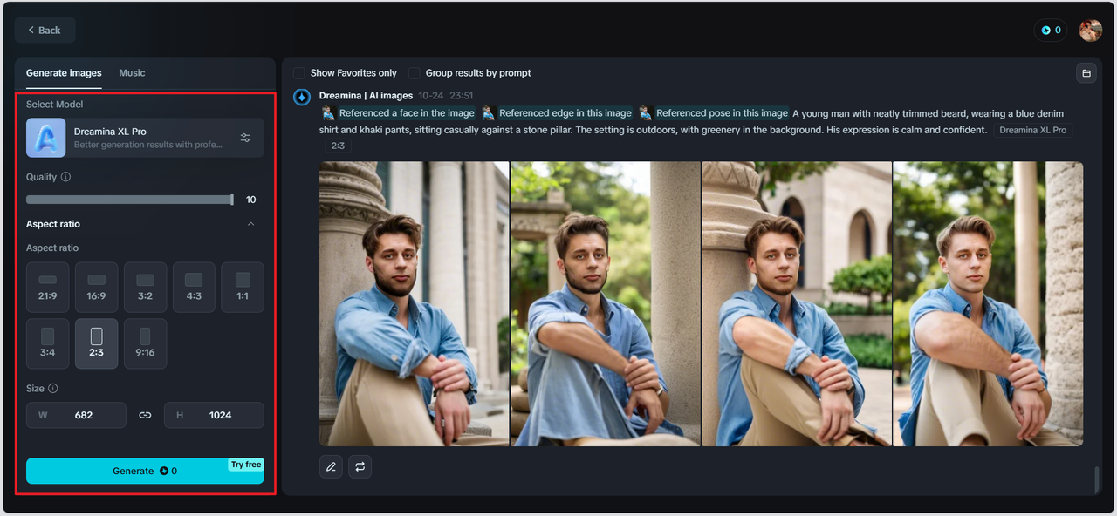Select the 9:16 aspect ratio
1117x516 pixels.
(145, 343)
